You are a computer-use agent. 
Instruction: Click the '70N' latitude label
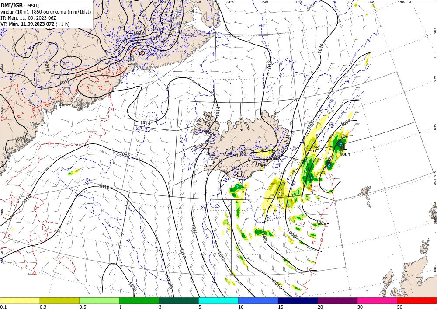point(402,2)
